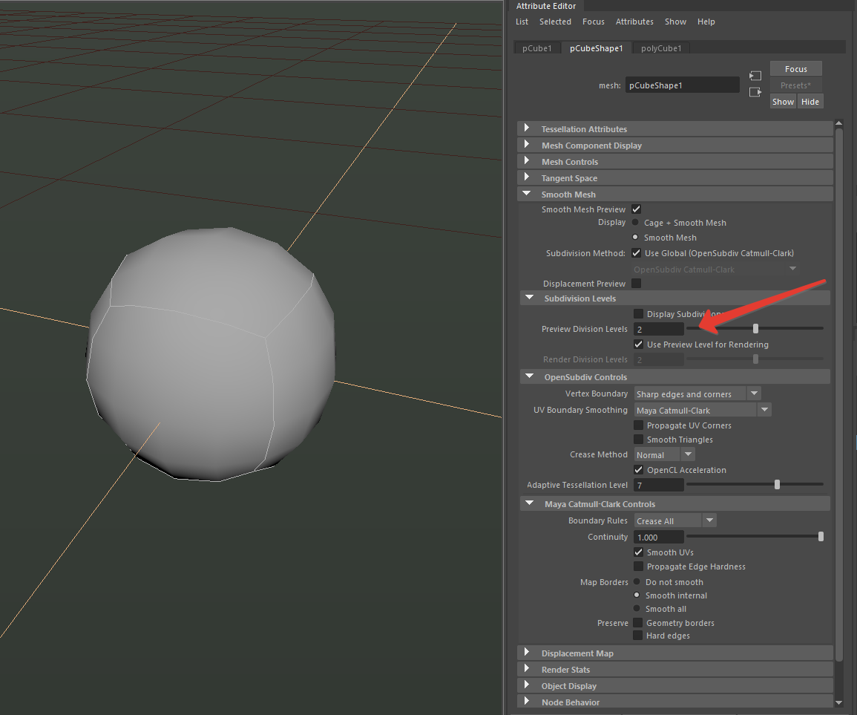The height and width of the screenshot is (715, 857).
Task: Open the Attributes menu
Action: tap(634, 22)
